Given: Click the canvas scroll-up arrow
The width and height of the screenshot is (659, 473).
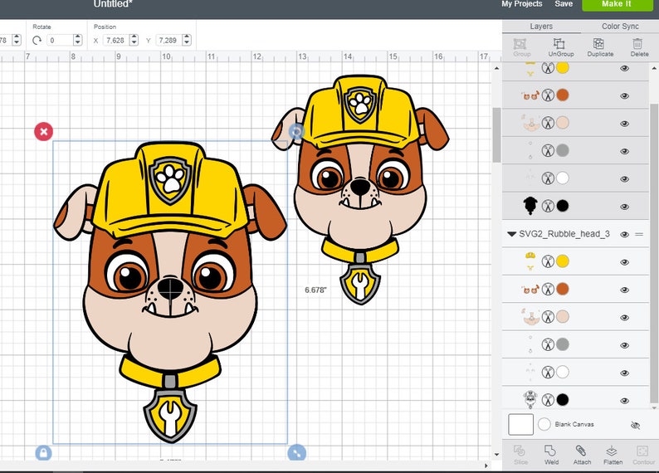Looking at the screenshot, I should [x=497, y=68].
